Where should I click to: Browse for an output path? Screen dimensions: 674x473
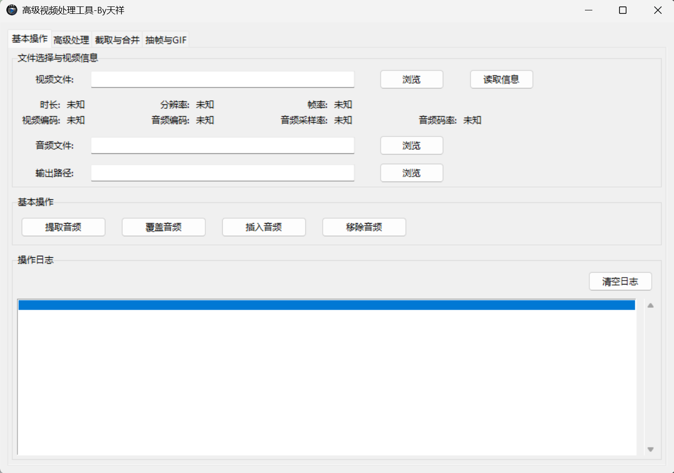click(x=411, y=173)
